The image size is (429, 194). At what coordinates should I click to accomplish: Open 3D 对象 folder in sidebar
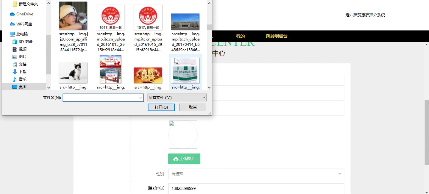coord(26,42)
